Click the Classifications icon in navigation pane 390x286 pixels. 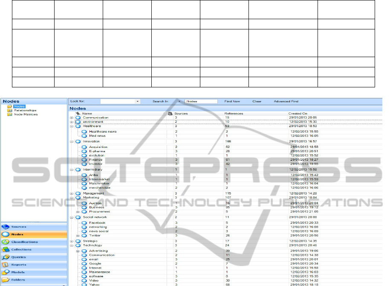[6, 242]
